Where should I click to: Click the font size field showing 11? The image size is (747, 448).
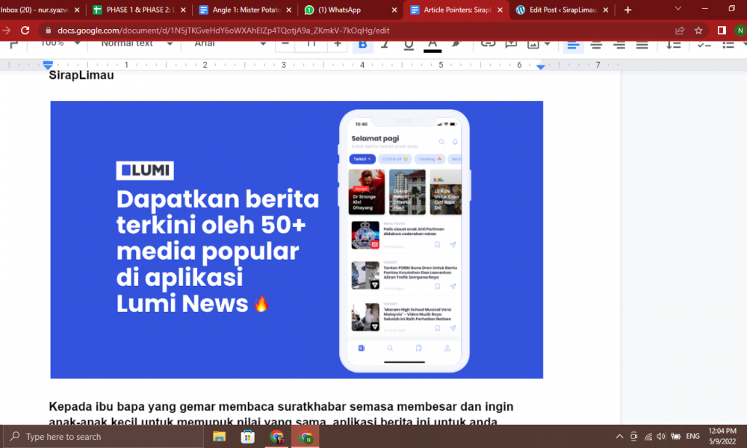311,44
